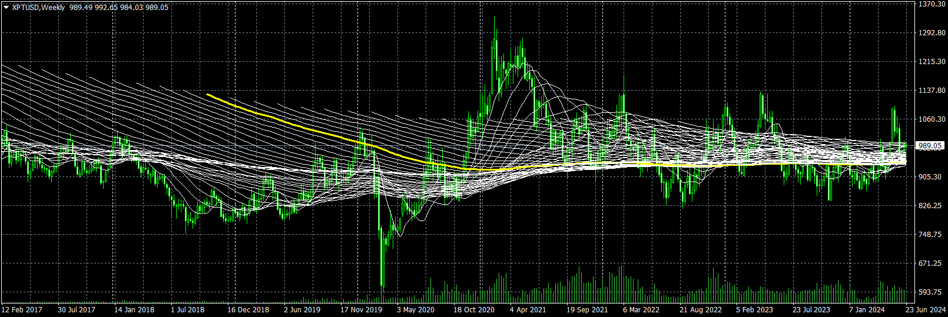Select the 18 Oct 2020 date label
948x317 pixels.
[x=474, y=309]
